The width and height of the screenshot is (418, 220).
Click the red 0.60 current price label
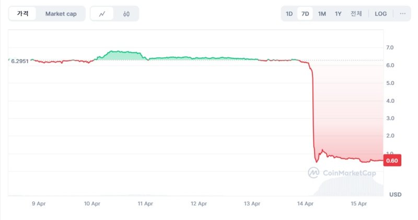392,161
